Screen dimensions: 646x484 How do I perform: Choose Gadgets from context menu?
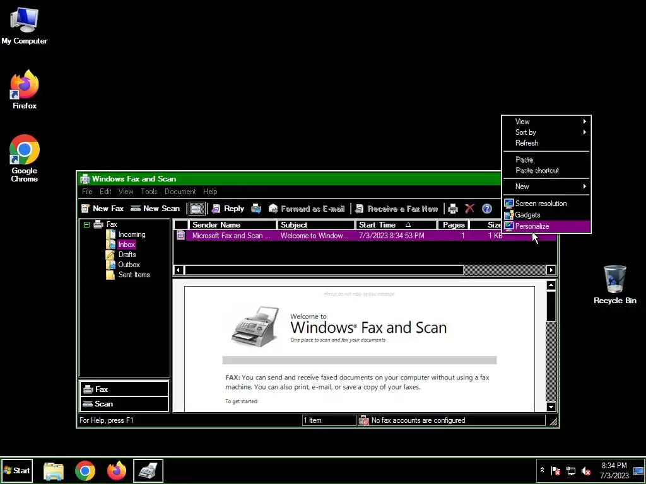pyautogui.click(x=546, y=215)
